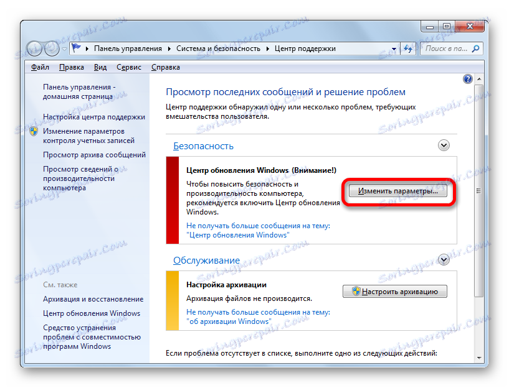Click the См. также label
This screenshot has height=388, width=509.
(x=60, y=285)
